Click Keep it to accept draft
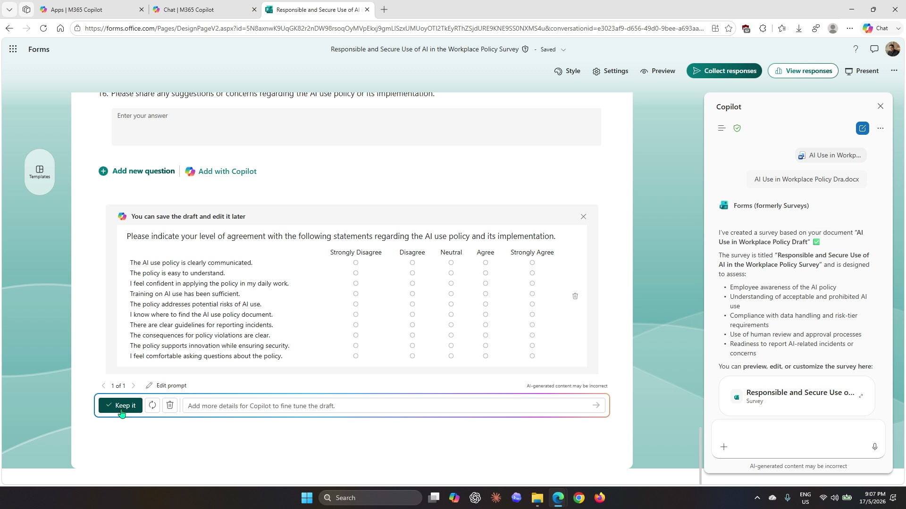The image size is (906, 509). pos(120,405)
